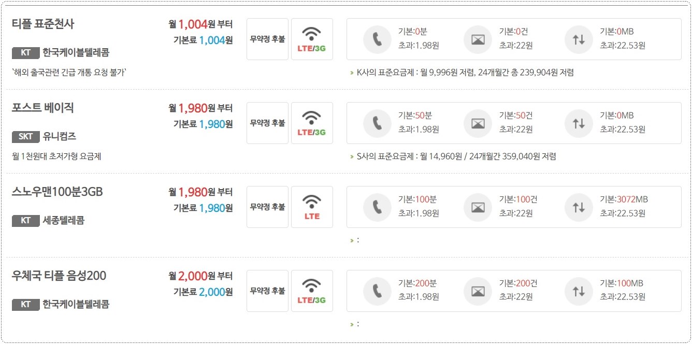
Task: Click the 무약정 후불 label on 티플 표준천사 row
Action: pyautogui.click(x=267, y=38)
